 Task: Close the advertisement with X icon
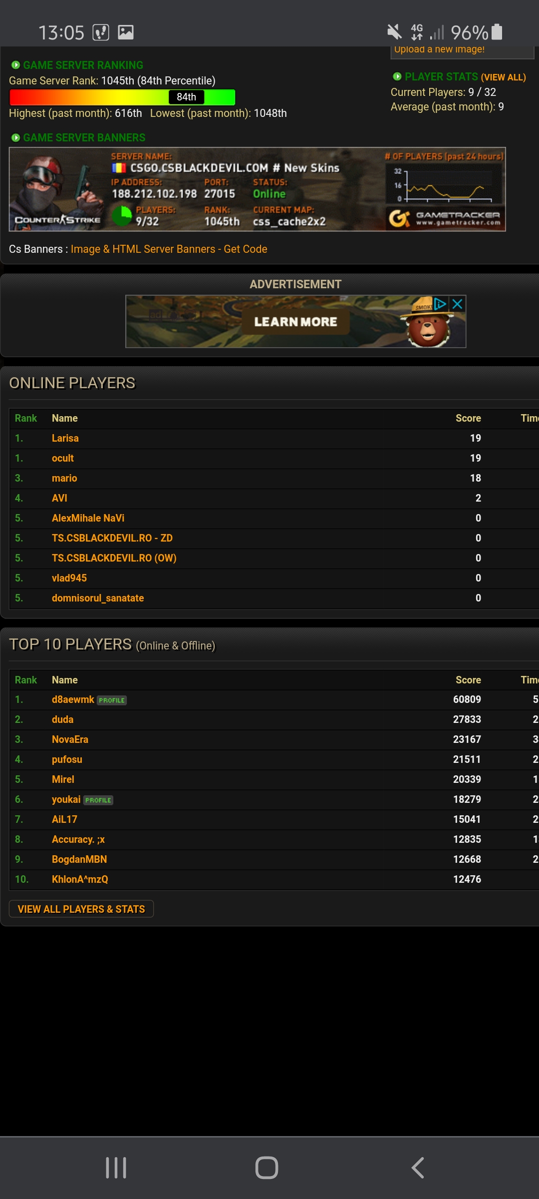click(457, 304)
